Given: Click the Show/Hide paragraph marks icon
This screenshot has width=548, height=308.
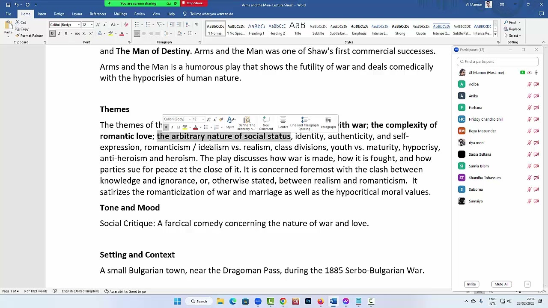Looking at the screenshot, I should (x=197, y=24).
